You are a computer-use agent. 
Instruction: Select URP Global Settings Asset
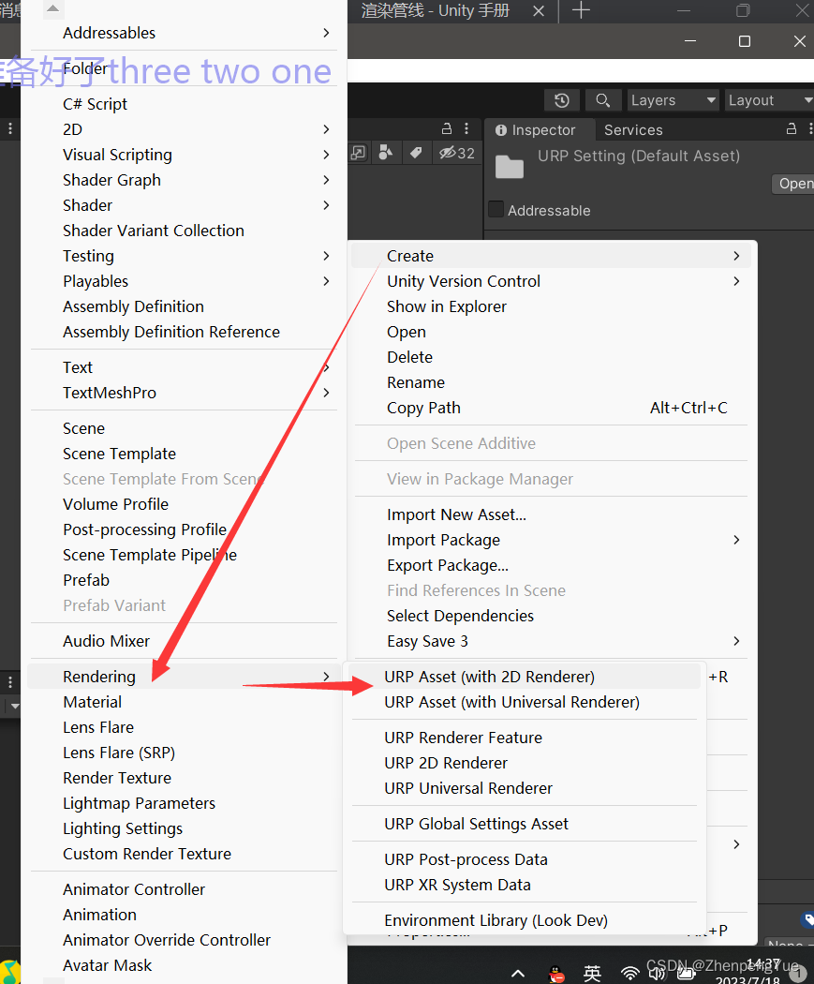[x=525, y=824]
